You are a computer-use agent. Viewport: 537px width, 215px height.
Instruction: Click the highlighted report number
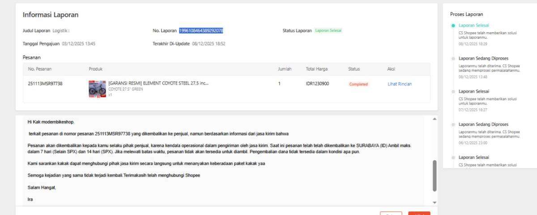tap(201, 31)
